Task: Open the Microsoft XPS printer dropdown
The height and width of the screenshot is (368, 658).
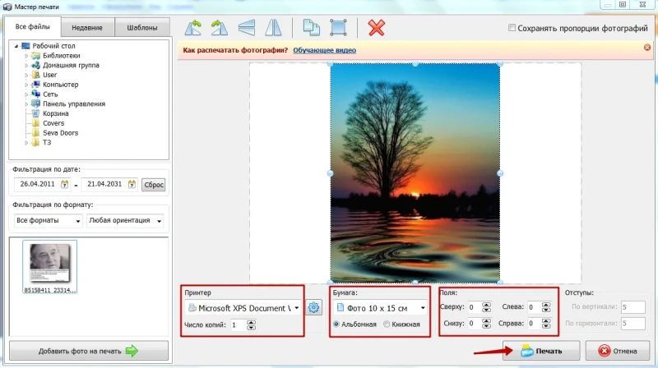Action: click(x=243, y=308)
